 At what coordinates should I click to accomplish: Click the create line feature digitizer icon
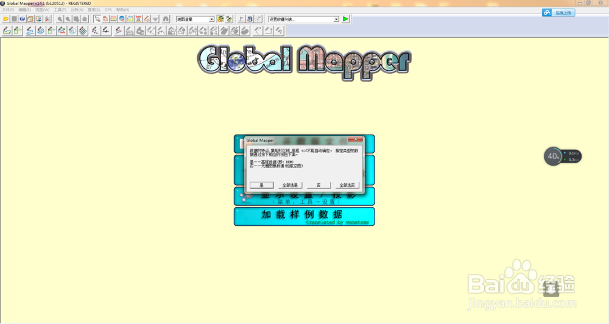point(29,30)
